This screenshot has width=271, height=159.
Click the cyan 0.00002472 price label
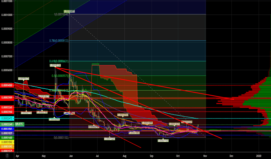[x=7, y=119]
